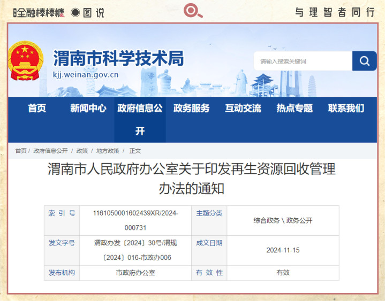Focus the keyword search input field
Viewport: 385px width, 301px height.
point(303,61)
